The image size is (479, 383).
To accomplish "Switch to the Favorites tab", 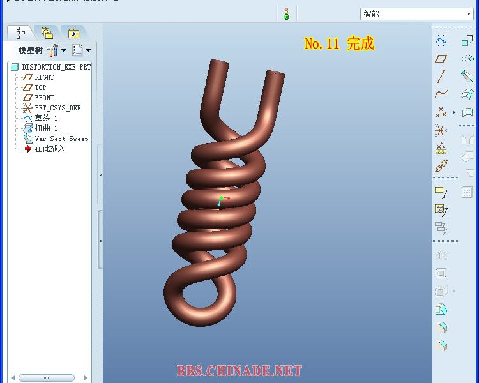I will point(73,33).
